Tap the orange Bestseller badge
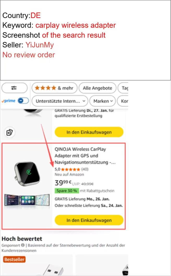171x276 pixels. click(x=14, y=259)
